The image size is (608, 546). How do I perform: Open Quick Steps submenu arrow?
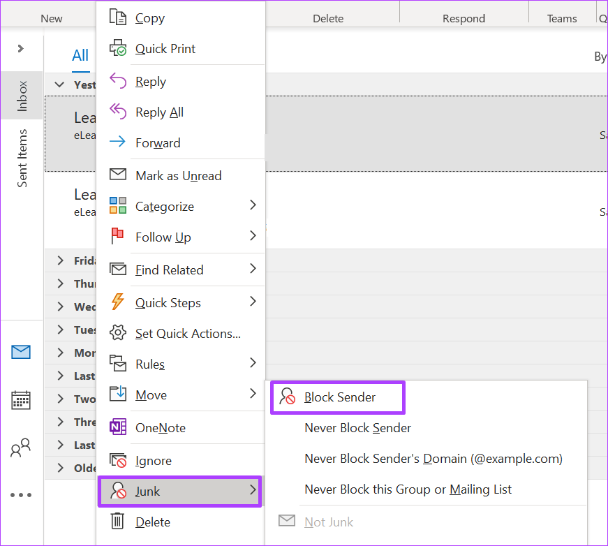[x=253, y=302]
